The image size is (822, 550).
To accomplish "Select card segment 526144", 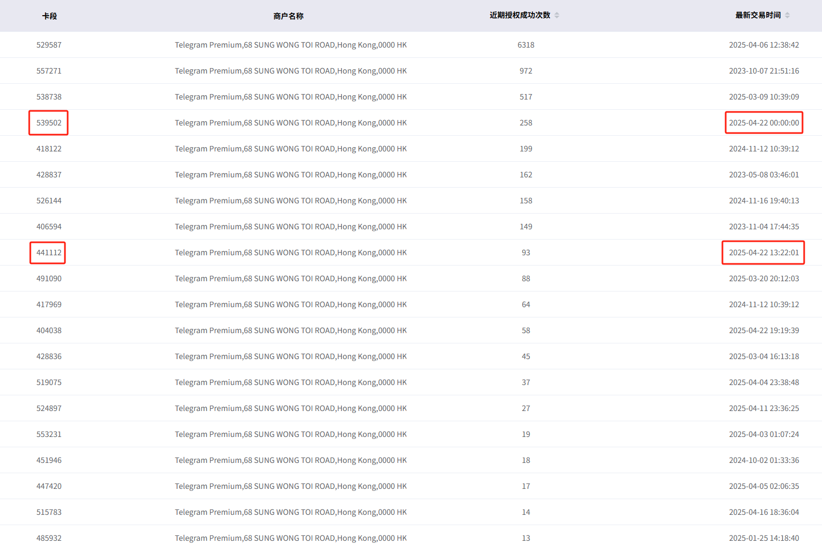I will tap(49, 201).
